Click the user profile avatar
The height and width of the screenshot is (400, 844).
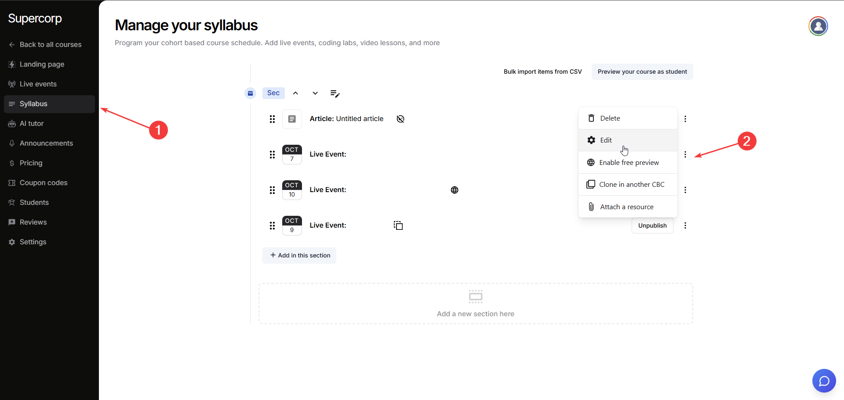click(x=818, y=26)
